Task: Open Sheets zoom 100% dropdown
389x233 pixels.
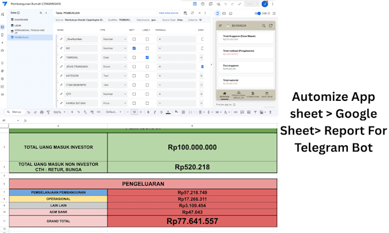Action: click(x=59, y=112)
